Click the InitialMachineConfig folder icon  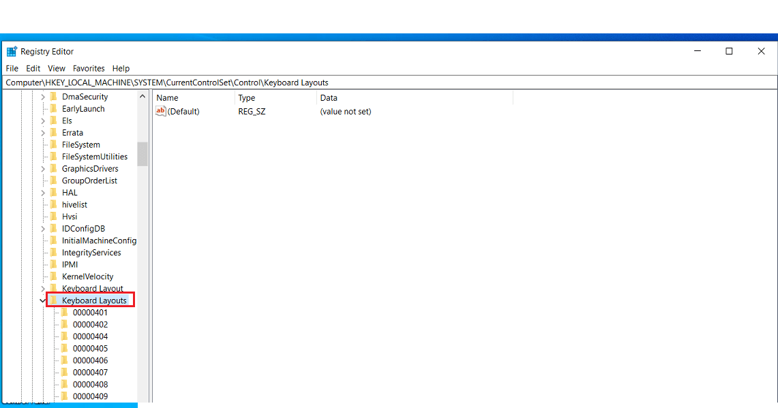[54, 240]
